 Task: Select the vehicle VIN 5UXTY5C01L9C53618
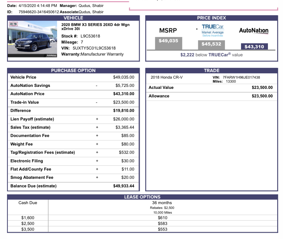coord(94,48)
